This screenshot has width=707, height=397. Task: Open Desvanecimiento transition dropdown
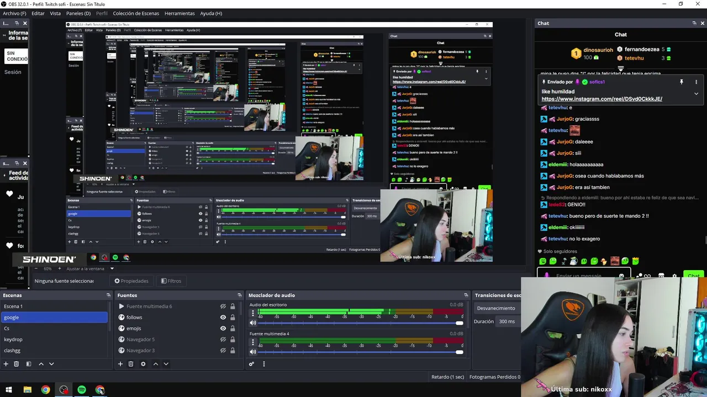pos(497,308)
